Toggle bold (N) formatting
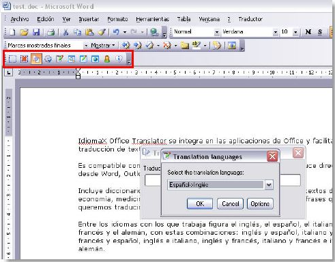This screenshot has width=335, height=262. (x=308, y=32)
